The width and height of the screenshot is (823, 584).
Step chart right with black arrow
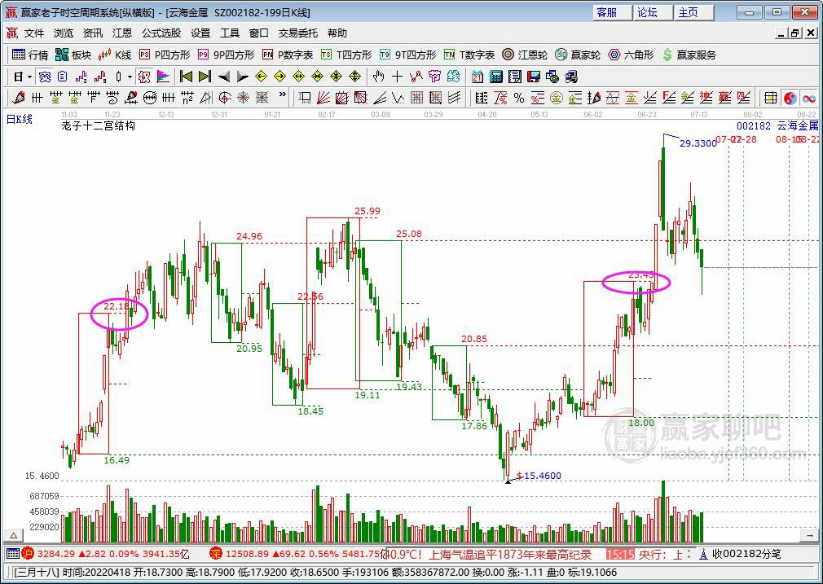(242, 77)
